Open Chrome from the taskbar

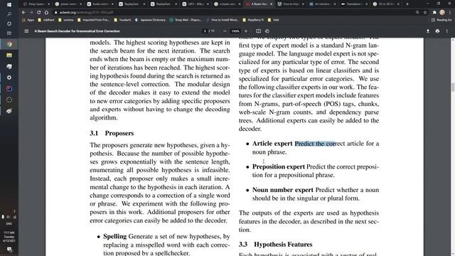(9, 44)
